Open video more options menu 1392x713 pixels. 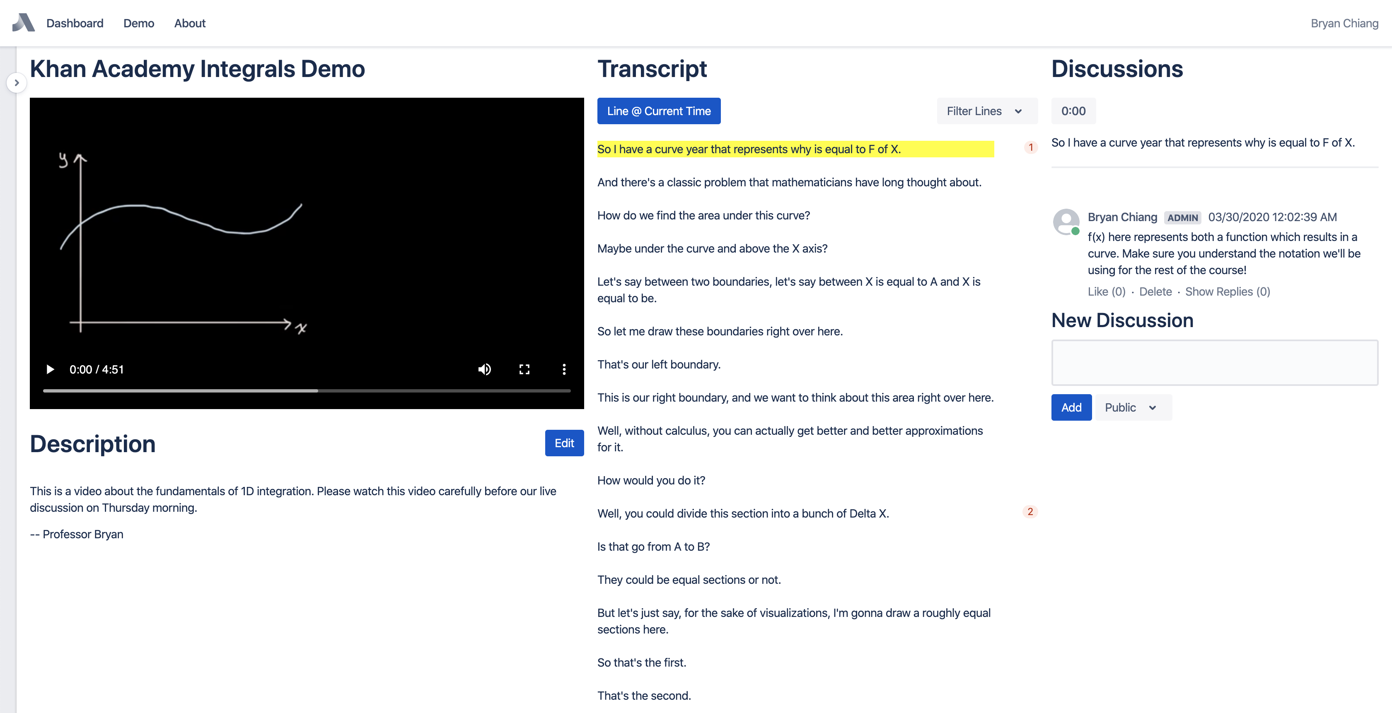pyautogui.click(x=564, y=369)
